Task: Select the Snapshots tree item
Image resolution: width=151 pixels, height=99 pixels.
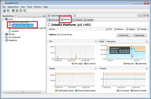Action: (13, 40)
